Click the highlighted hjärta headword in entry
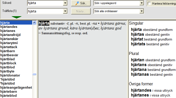 point(44,23)
